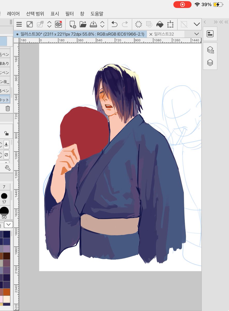This screenshot has width=229, height=311.
Task: Open the canvas tab list dropdown
Action: click(196, 34)
